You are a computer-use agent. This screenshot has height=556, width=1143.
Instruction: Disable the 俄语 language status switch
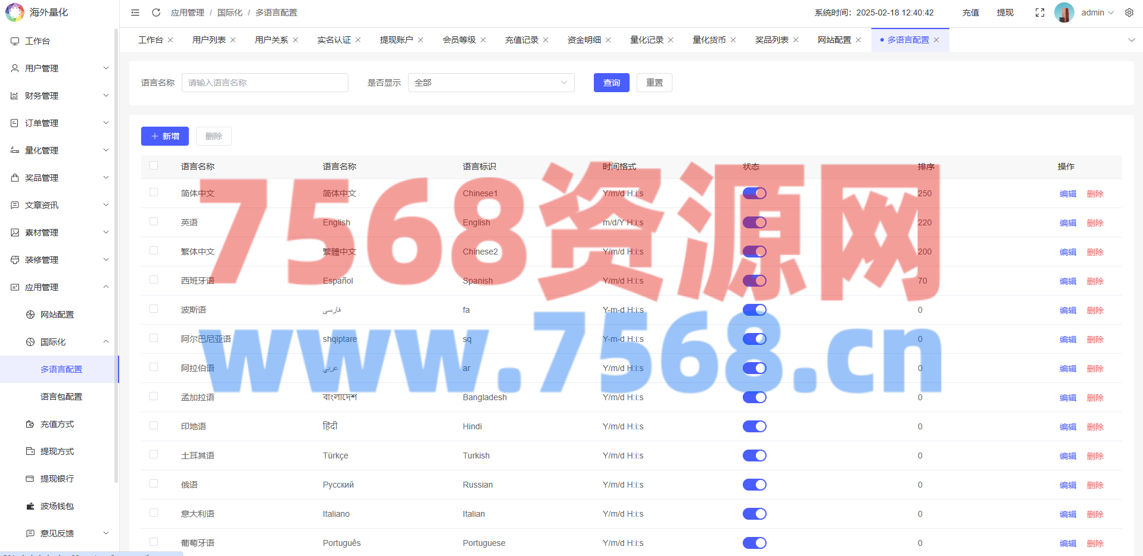754,485
